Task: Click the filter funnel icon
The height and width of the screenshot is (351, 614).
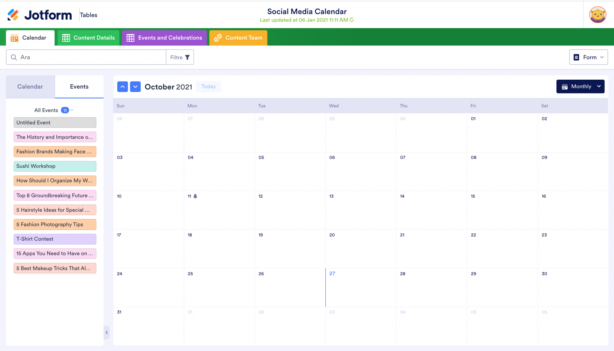Action: (x=187, y=57)
